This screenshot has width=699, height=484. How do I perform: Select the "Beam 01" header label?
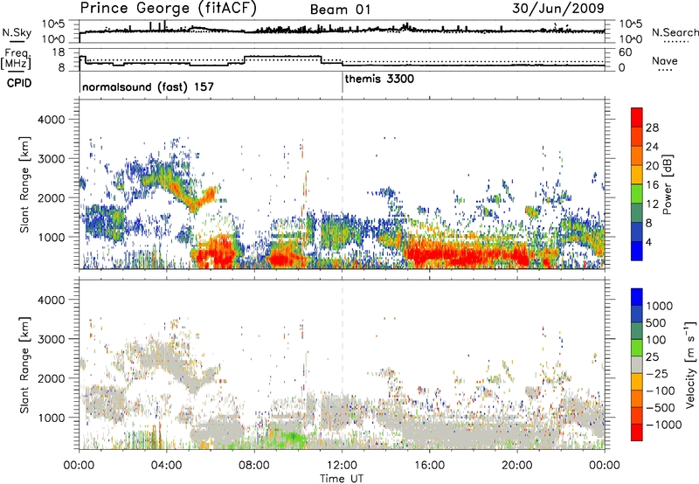point(340,10)
